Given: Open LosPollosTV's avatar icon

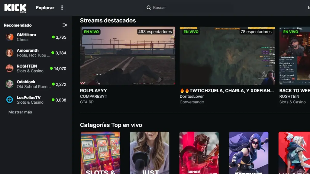Looking at the screenshot, I should (x=10, y=100).
